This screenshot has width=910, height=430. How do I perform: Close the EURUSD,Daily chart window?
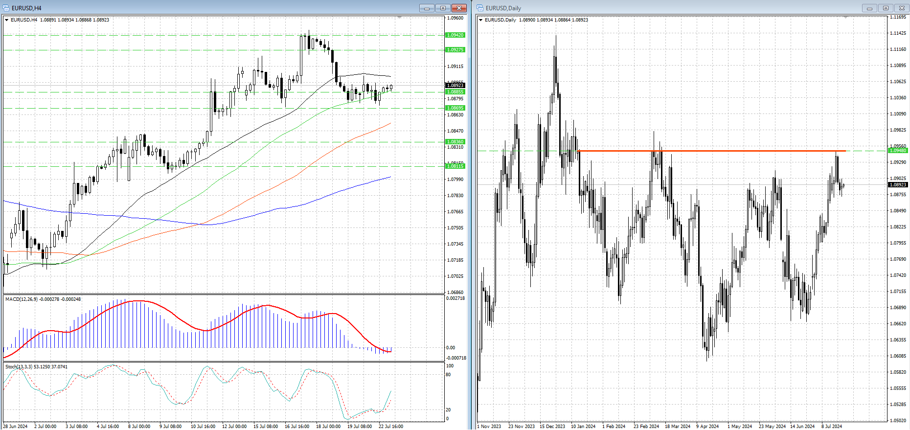pos(902,8)
